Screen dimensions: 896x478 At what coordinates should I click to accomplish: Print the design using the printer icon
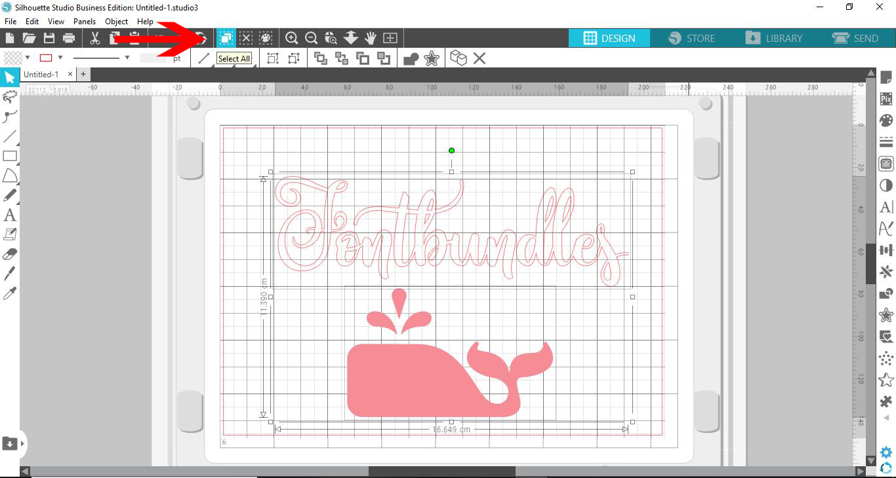click(x=68, y=38)
